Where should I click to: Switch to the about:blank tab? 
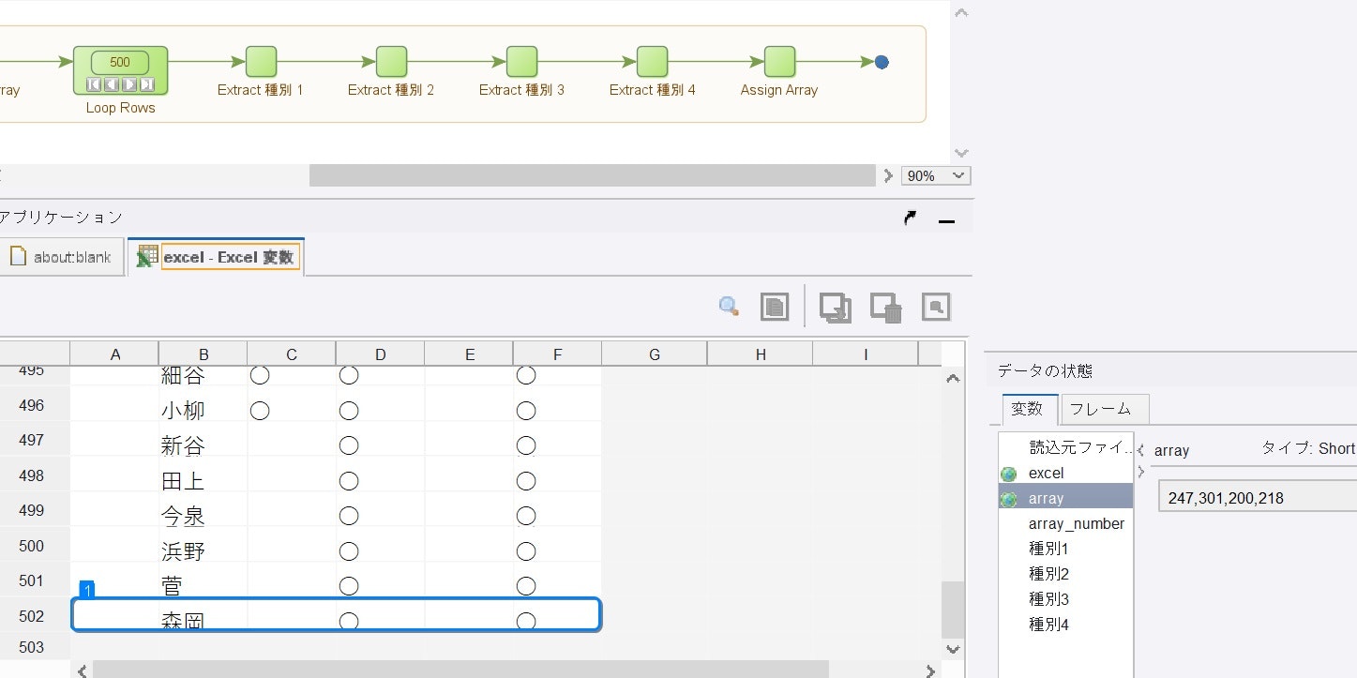pos(61,257)
